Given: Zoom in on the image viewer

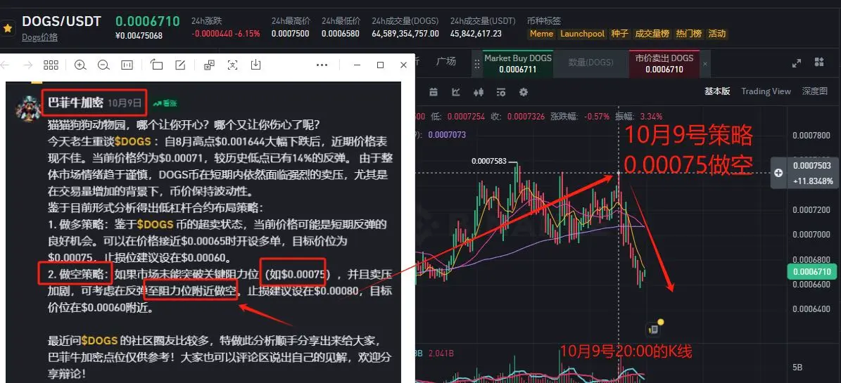Looking at the screenshot, I should point(80,65).
